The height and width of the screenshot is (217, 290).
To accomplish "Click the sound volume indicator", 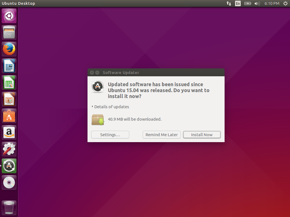I will click(256, 3).
